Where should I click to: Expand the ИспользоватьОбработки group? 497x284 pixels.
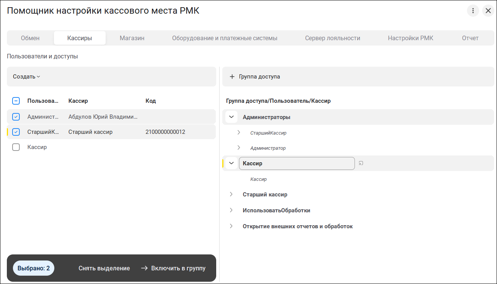231,210
